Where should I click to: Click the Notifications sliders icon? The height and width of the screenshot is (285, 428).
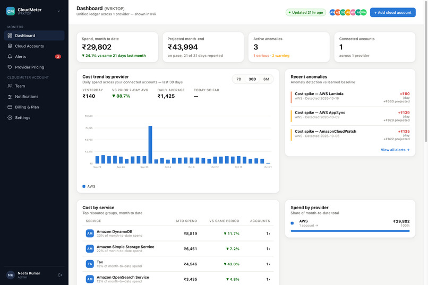[x=10, y=97]
